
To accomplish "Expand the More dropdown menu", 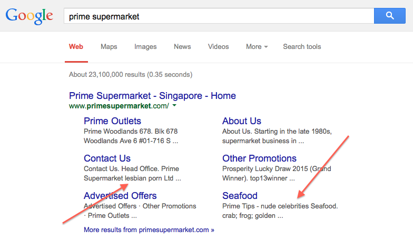I will tap(257, 46).
